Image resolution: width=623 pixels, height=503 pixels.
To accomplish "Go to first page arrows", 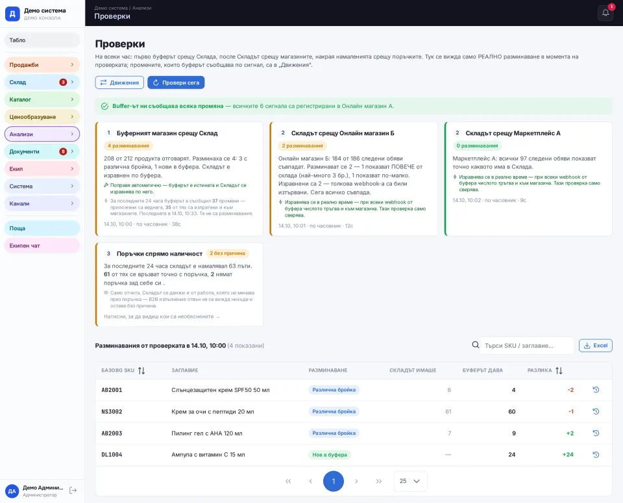I will click(x=288, y=481).
